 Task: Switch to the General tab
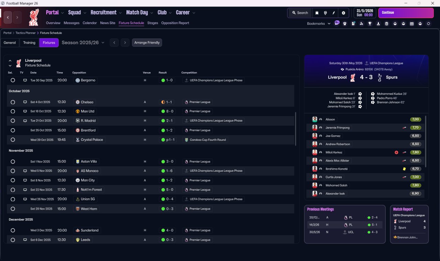[x=10, y=43]
